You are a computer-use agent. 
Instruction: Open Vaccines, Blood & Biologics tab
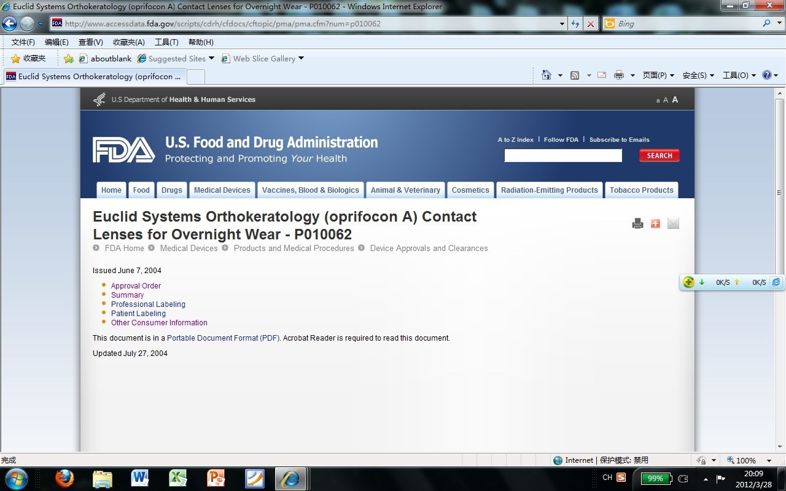coord(311,190)
